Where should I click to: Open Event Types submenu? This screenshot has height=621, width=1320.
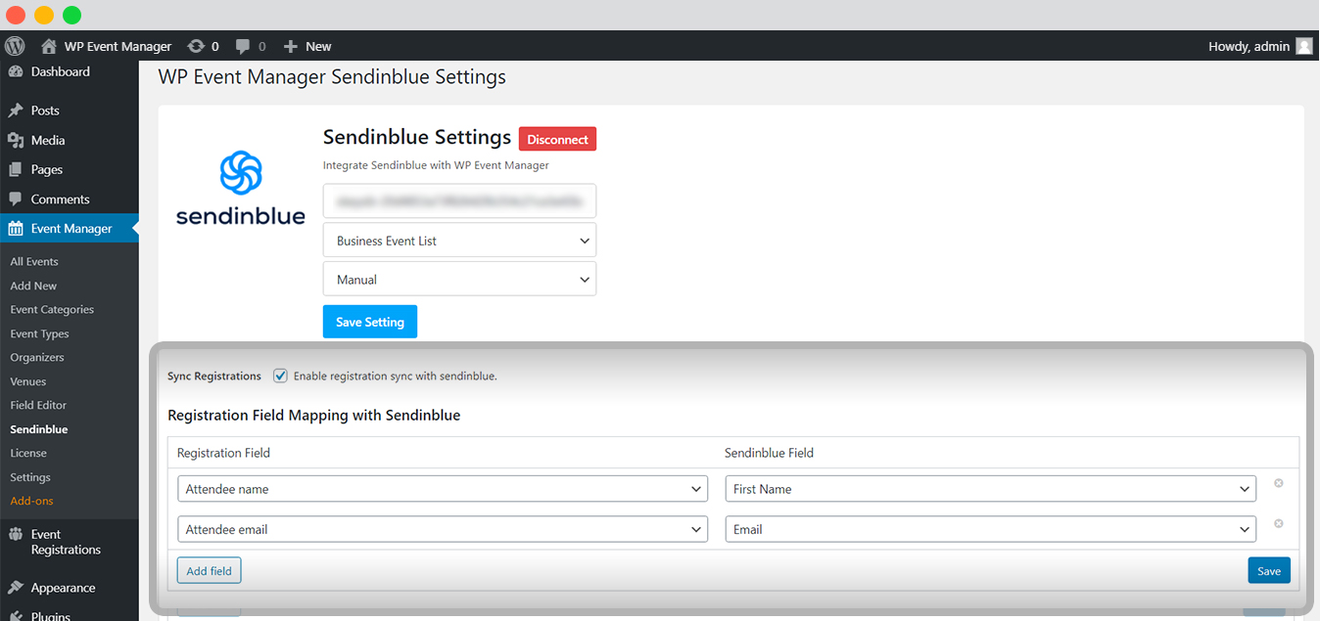(39, 333)
